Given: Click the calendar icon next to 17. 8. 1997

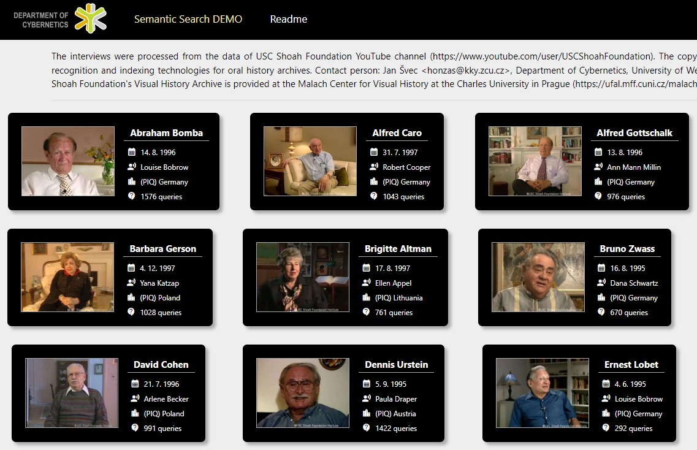Looking at the screenshot, I should (x=367, y=268).
